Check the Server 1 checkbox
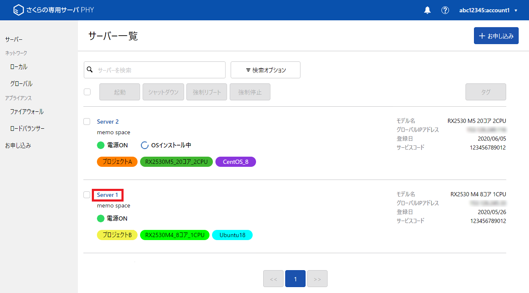Image resolution: width=529 pixels, height=293 pixels. 87,195
